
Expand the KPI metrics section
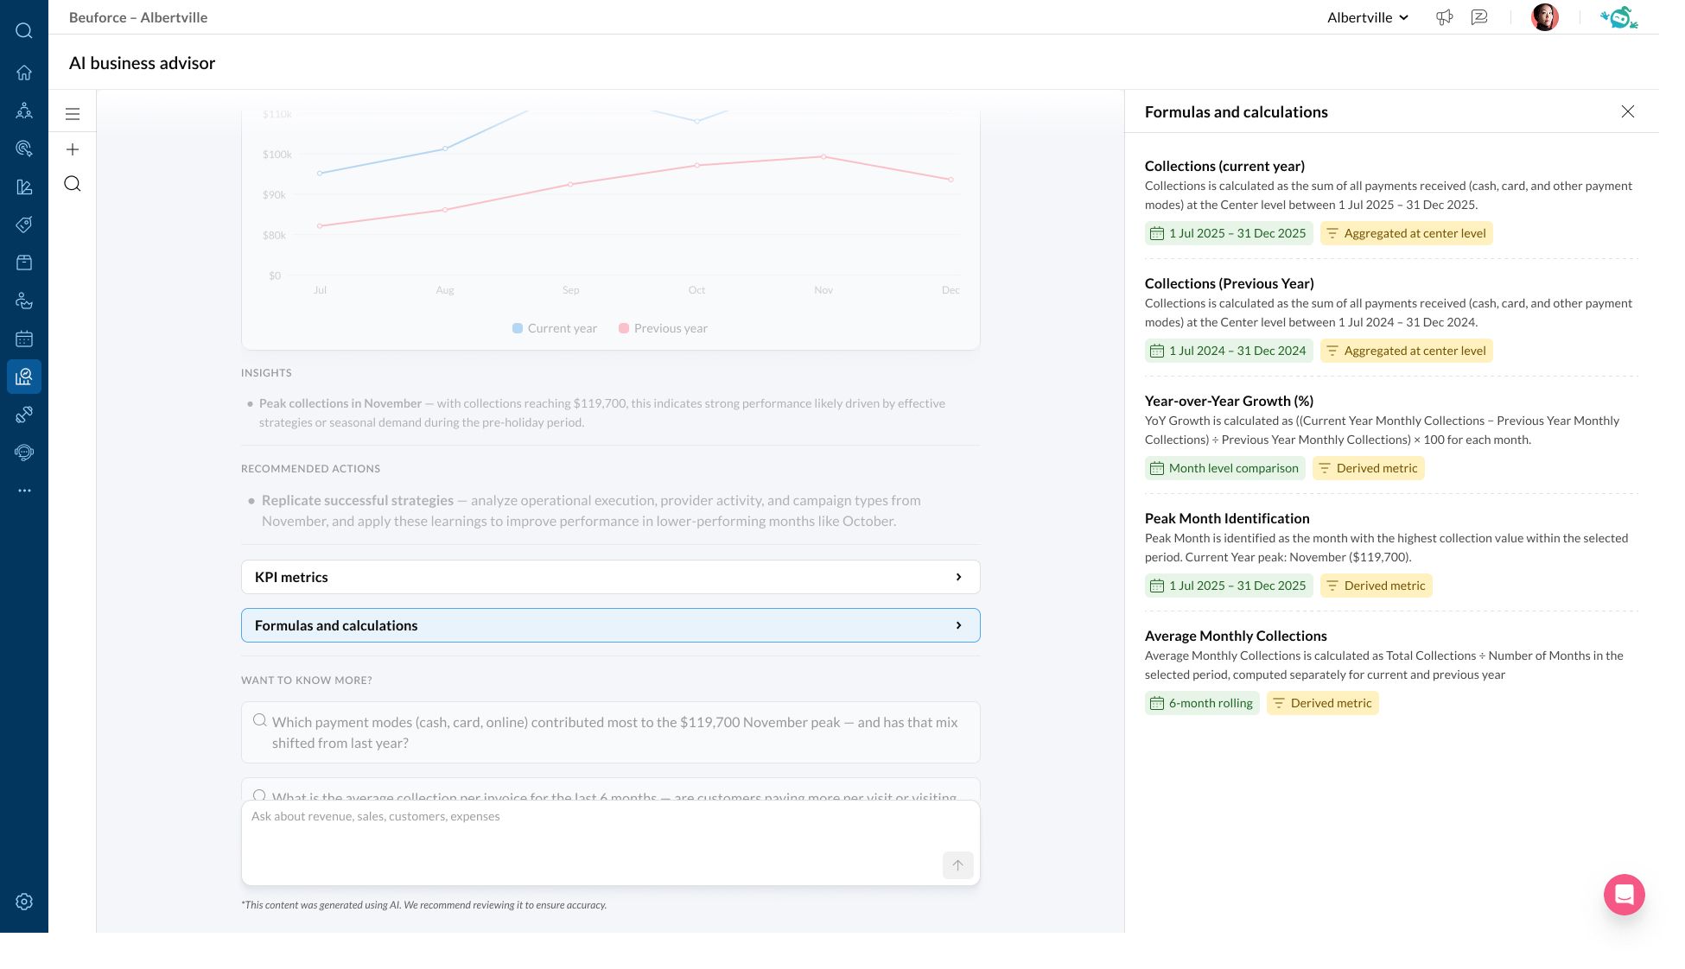pyautogui.click(x=610, y=577)
